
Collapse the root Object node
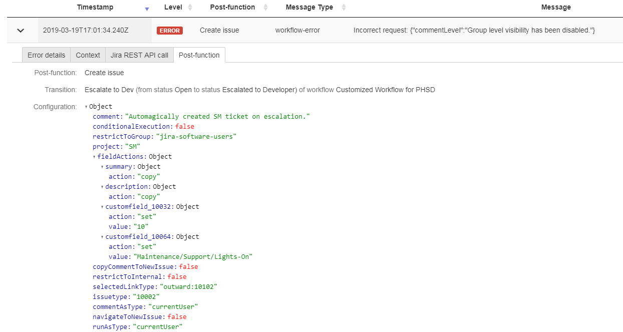(86, 107)
